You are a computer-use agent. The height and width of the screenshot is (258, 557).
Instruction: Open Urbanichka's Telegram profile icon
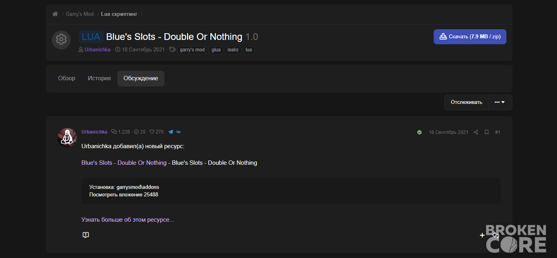(x=171, y=132)
